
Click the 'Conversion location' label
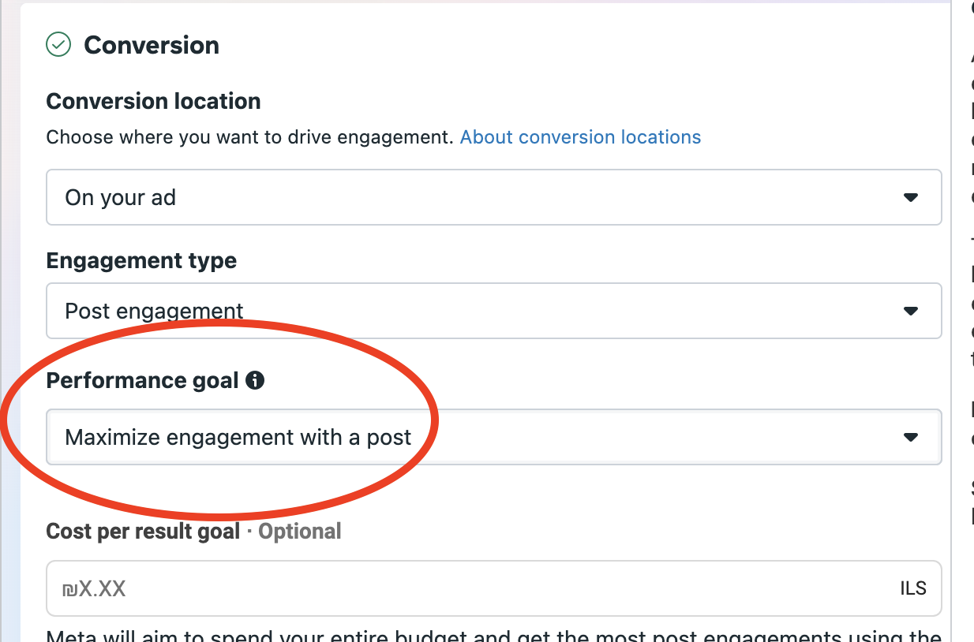[153, 101]
